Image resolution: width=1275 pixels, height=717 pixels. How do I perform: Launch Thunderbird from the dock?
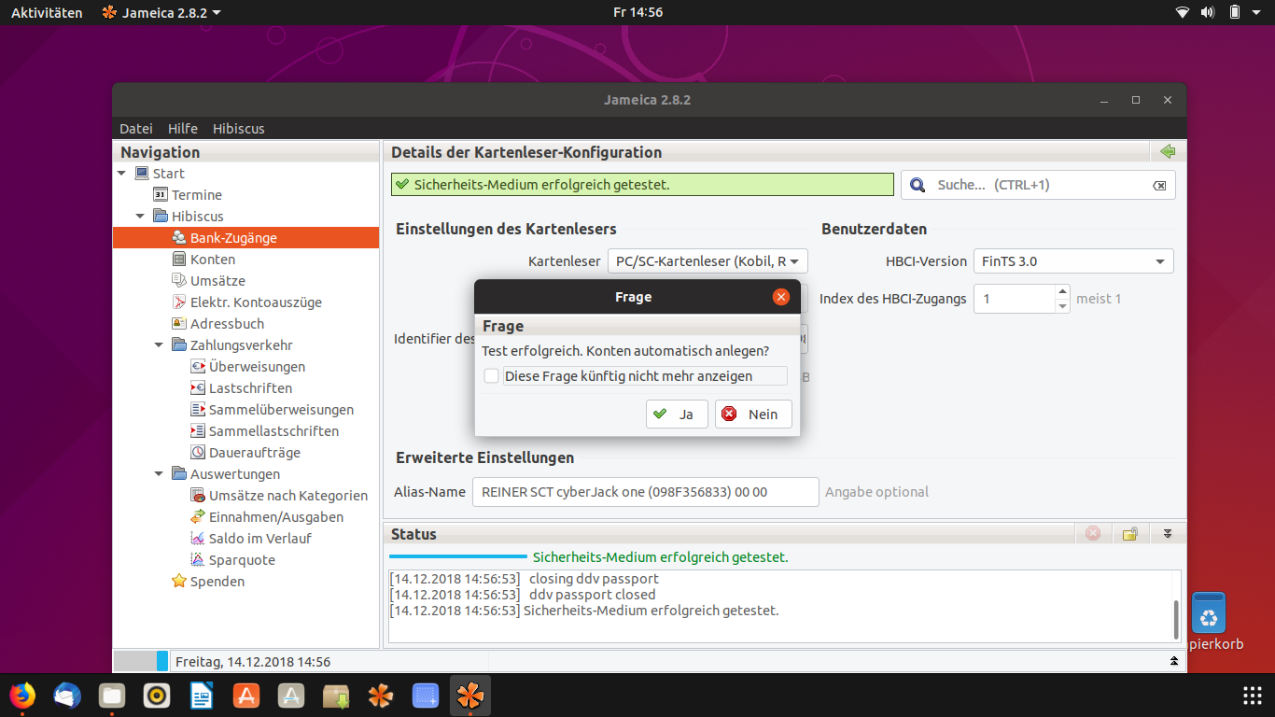(x=67, y=696)
